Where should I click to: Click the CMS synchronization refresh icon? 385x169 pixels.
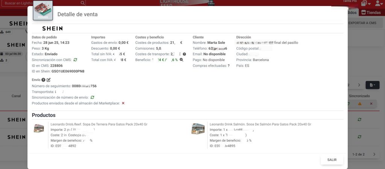75,60
